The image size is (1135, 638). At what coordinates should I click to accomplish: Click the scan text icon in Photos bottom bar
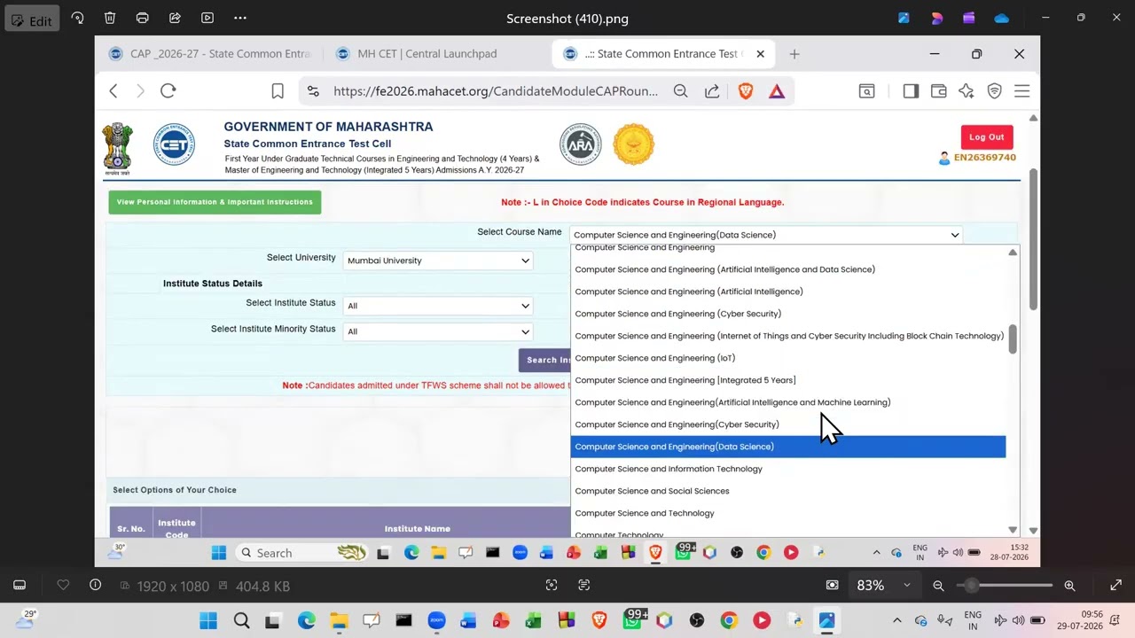(x=583, y=586)
